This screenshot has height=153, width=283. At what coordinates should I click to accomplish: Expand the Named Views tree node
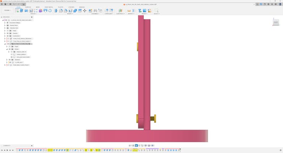(5, 25)
